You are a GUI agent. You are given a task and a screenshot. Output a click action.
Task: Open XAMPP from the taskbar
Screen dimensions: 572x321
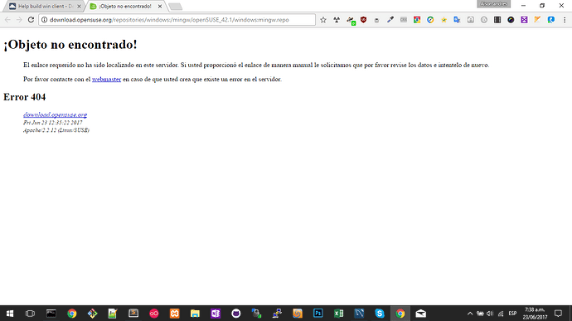coord(175,314)
